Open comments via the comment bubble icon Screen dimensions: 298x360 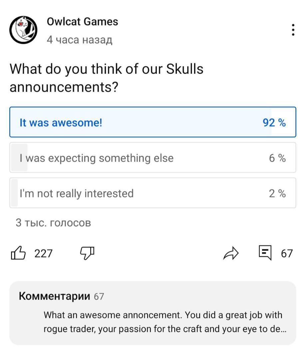pyautogui.click(x=265, y=253)
